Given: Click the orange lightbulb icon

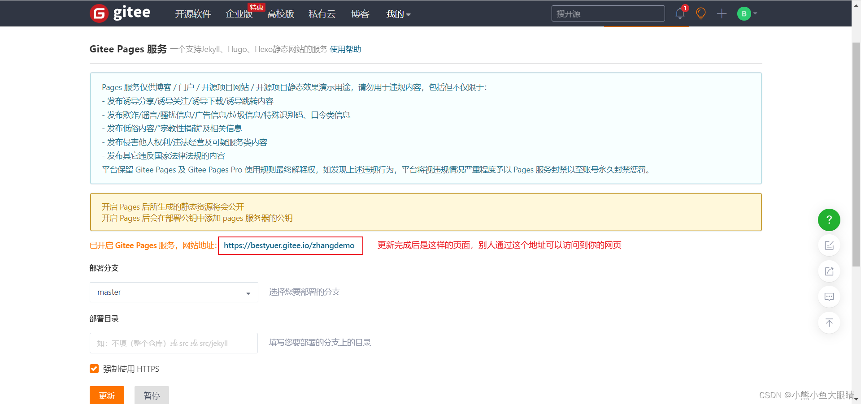Looking at the screenshot, I should pos(701,13).
